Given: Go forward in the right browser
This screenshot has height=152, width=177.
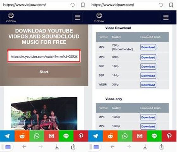Looking at the screenshot, I should tap(129, 147).
